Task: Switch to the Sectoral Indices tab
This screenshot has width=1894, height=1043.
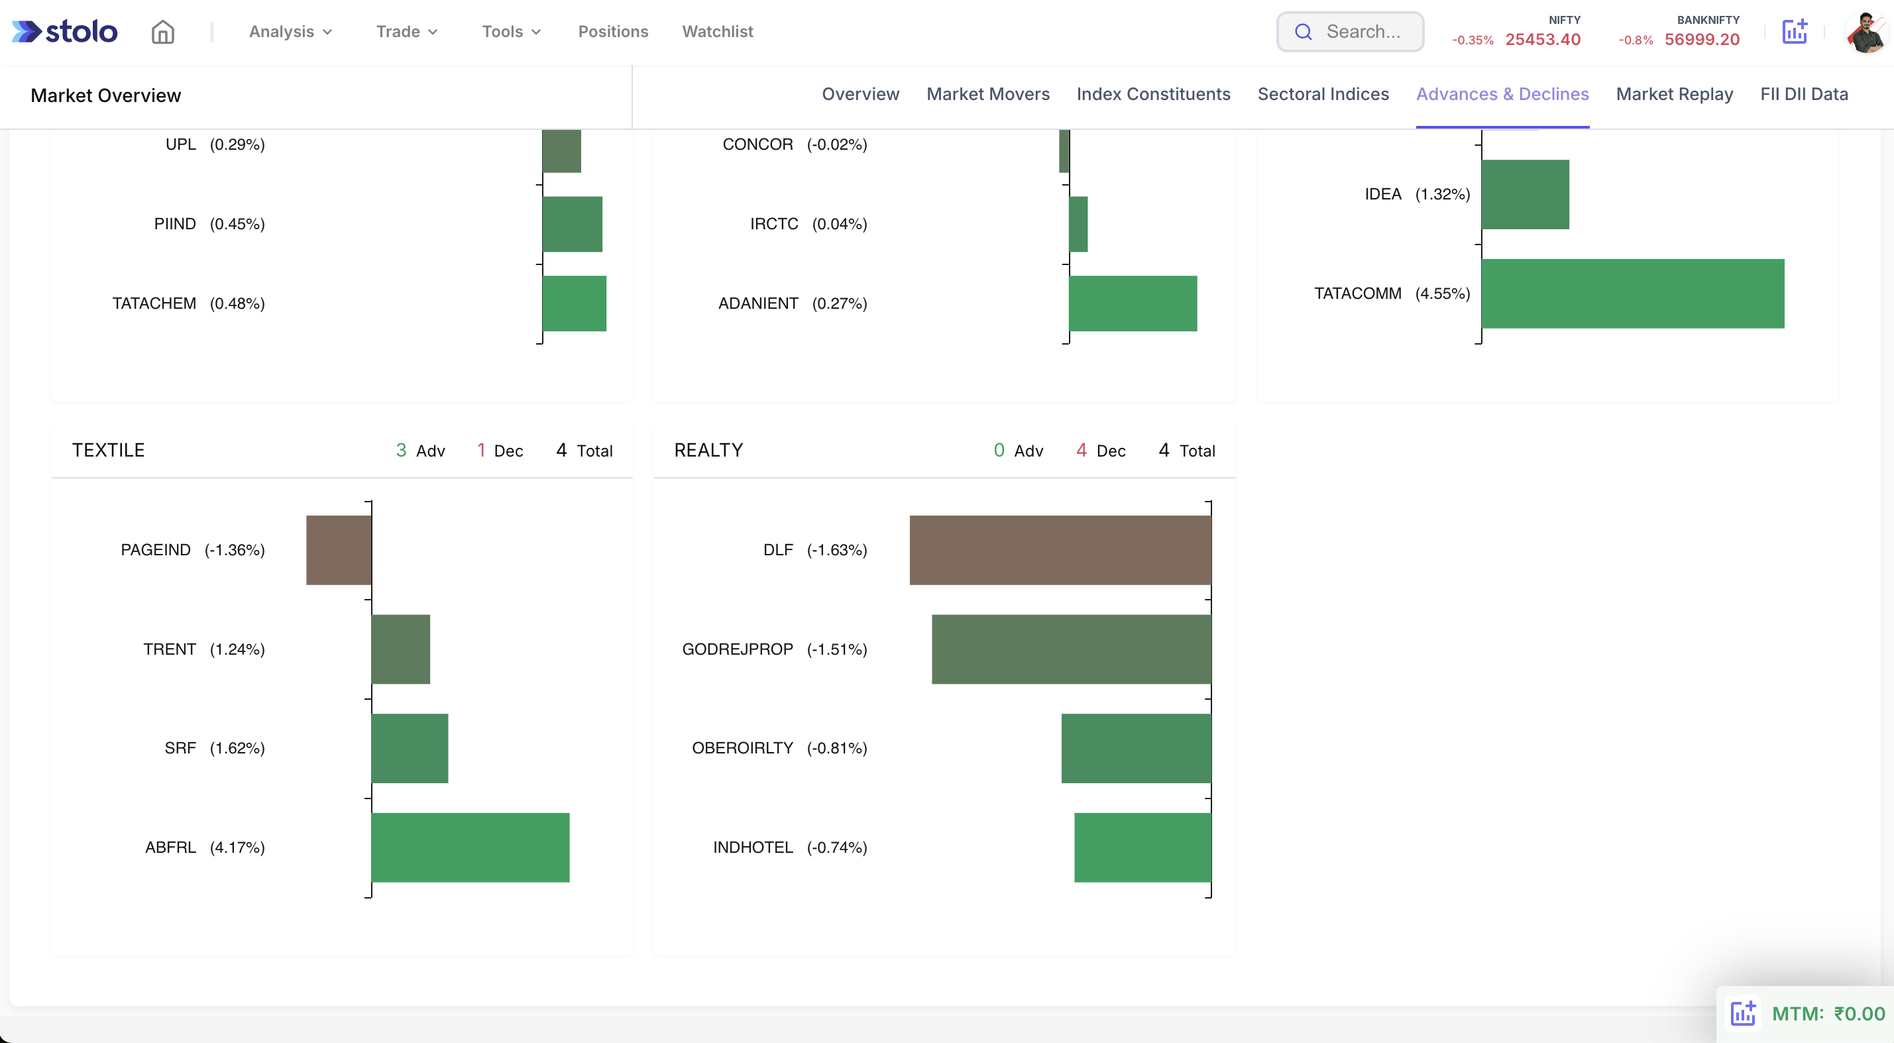Action: (1323, 94)
